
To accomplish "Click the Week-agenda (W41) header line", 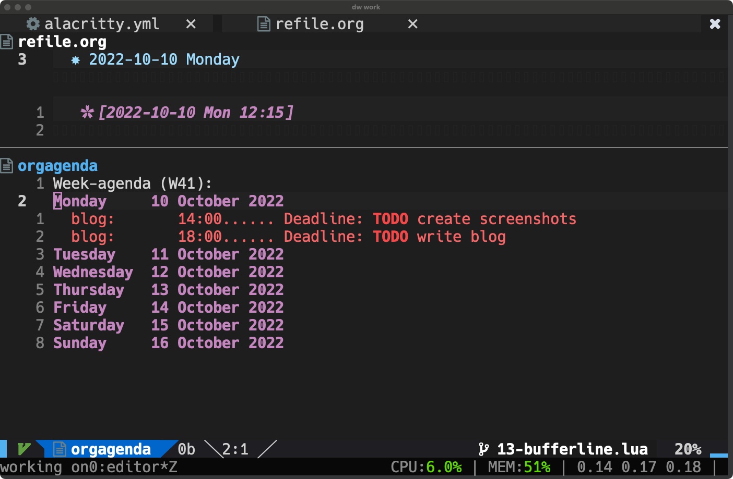I will [x=133, y=183].
